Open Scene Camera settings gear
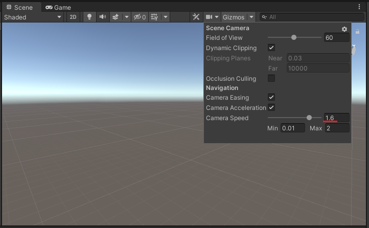This screenshot has height=228, width=369. point(344,29)
